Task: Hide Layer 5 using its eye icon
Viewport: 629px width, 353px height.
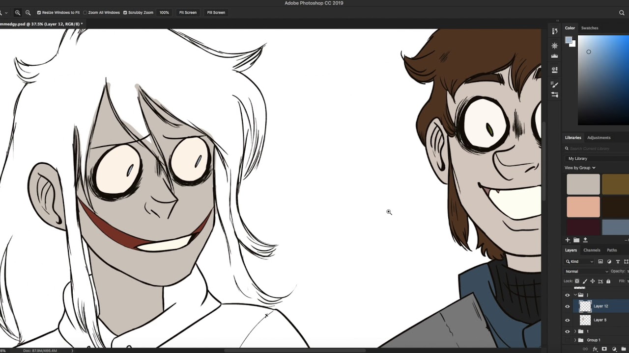Action: [568, 320]
